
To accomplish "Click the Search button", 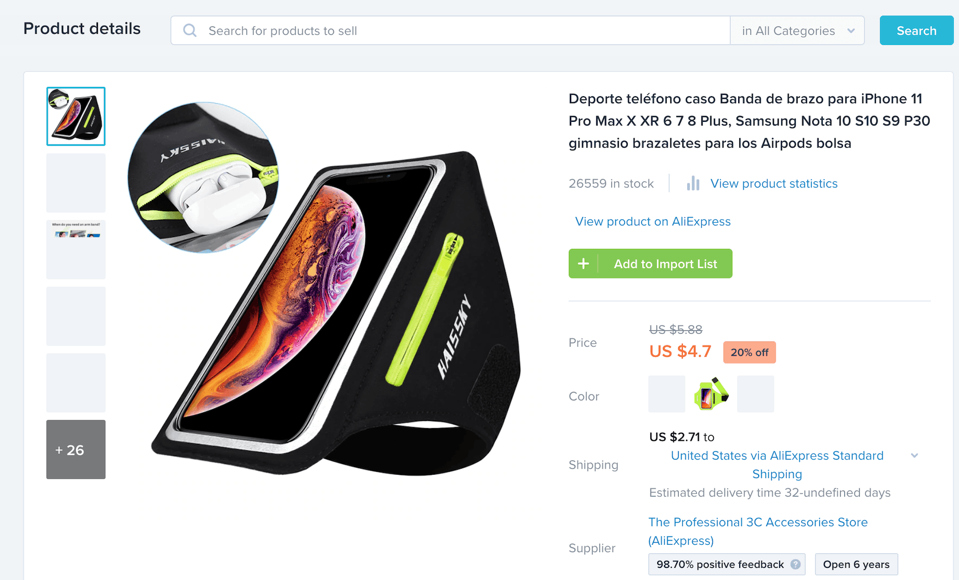I will pyautogui.click(x=916, y=30).
